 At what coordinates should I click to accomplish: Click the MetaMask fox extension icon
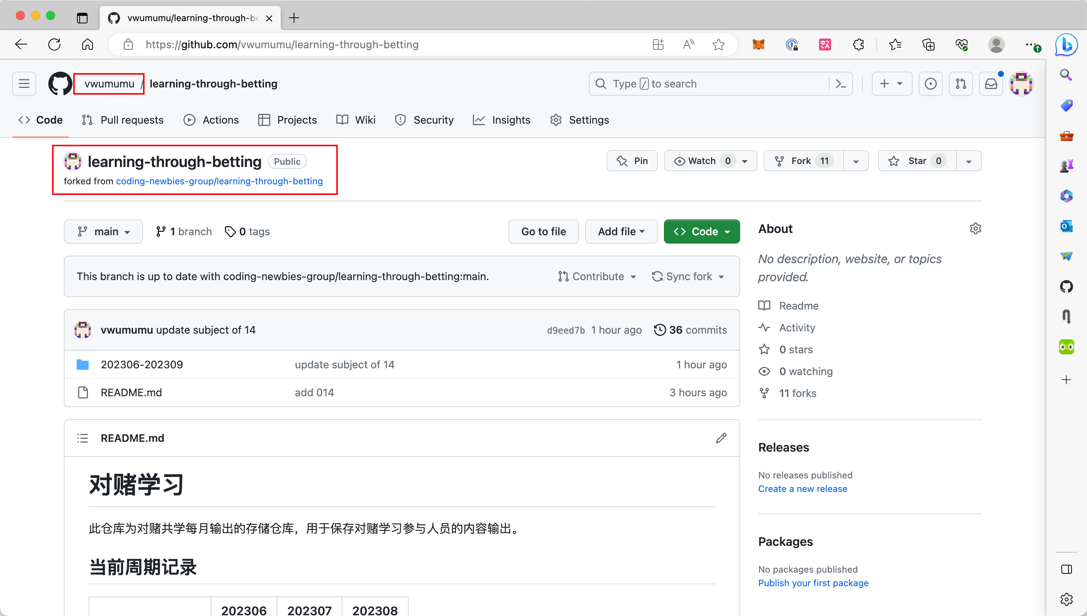pos(758,44)
